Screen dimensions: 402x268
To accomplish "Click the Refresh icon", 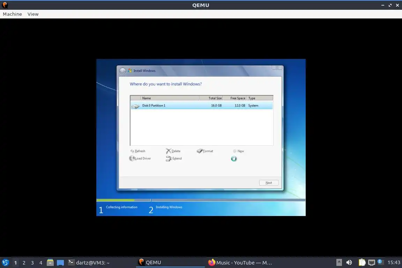I will (x=132, y=151).
